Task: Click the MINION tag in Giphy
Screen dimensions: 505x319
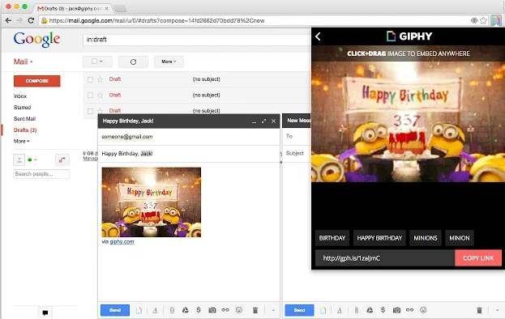Action: click(x=460, y=238)
